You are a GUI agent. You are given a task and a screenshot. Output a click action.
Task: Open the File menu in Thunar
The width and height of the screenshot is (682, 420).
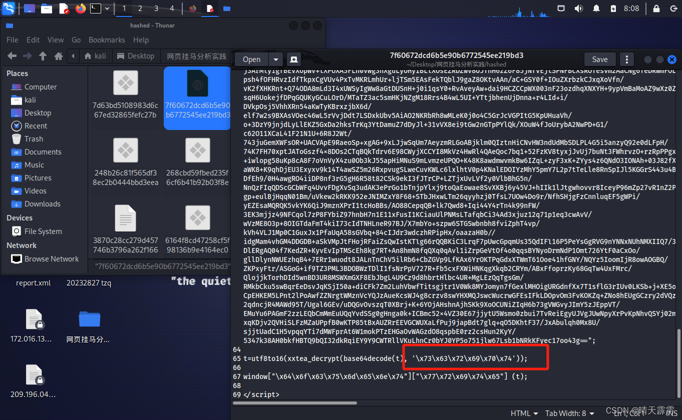click(13, 40)
